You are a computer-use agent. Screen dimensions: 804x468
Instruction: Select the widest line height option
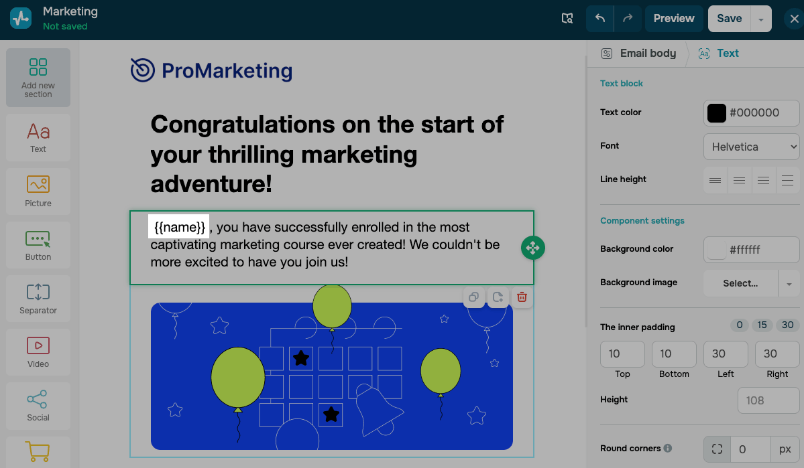pyautogui.click(x=788, y=180)
